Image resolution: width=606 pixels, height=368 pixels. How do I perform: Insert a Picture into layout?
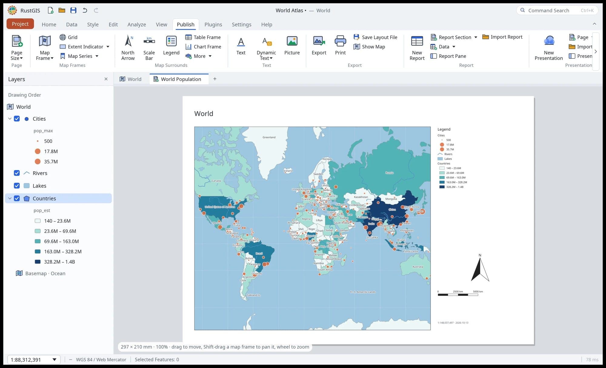click(x=292, y=45)
